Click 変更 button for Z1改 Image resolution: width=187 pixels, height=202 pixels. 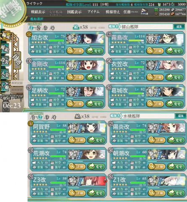coord(176,193)
